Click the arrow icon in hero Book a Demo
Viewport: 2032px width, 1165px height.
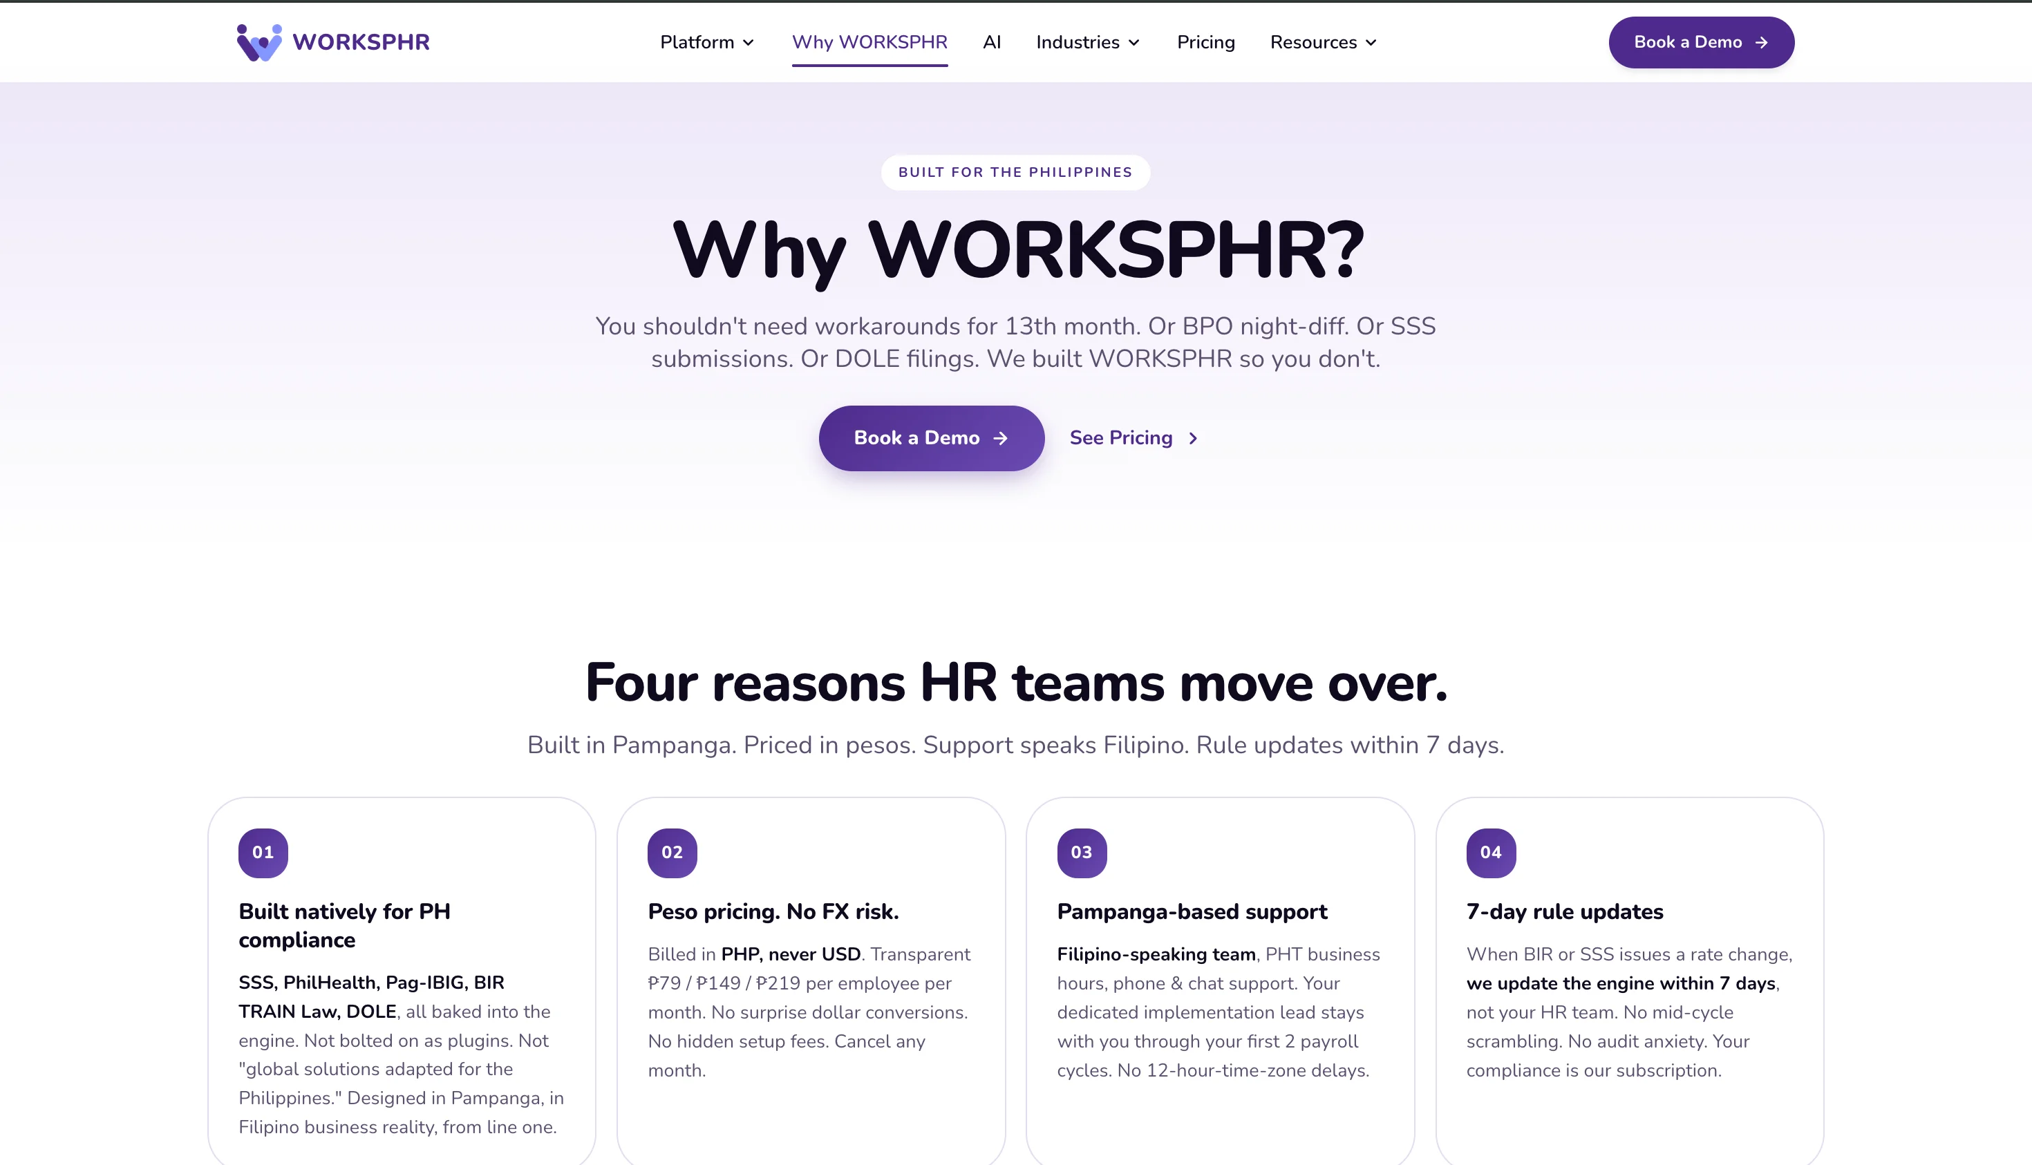point(1000,439)
